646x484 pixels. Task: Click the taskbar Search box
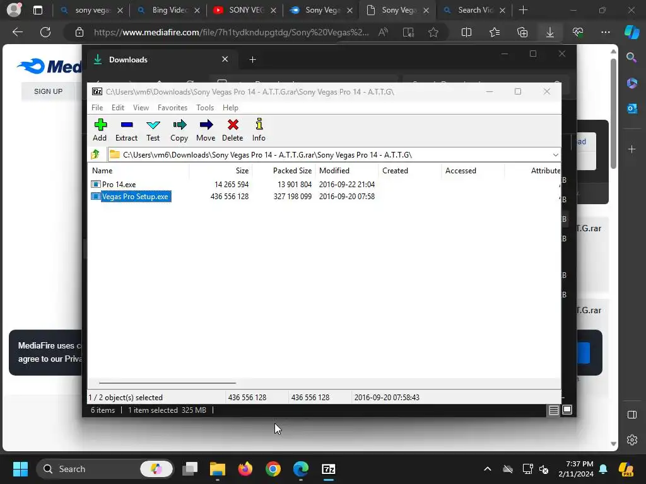[105, 469]
